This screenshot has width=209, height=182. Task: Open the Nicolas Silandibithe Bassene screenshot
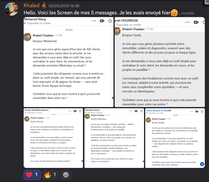click(53, 138)
